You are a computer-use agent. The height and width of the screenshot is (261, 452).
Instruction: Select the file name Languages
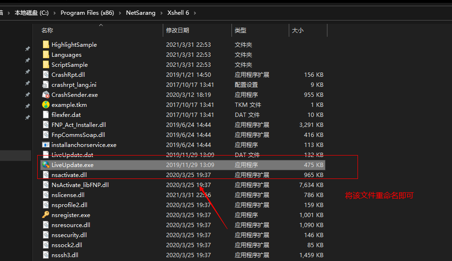(66, 55)
